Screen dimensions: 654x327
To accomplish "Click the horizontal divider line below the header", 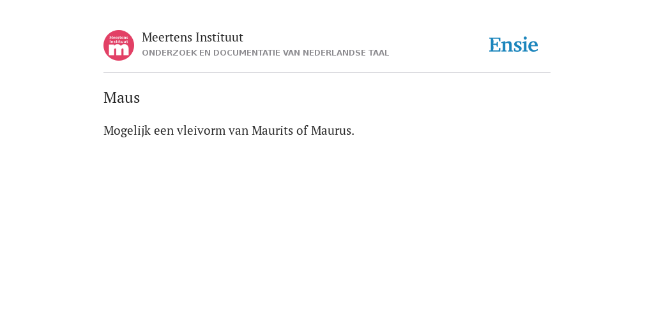I will 327,73.
